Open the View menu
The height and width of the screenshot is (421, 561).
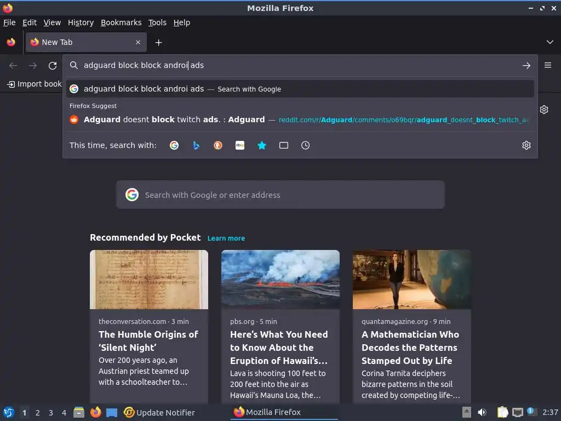coord(52,22)
